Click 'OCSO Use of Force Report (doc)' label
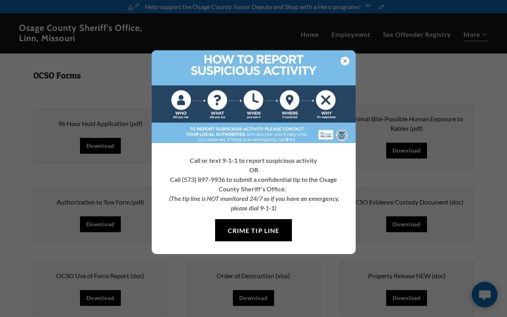507x317 pixels. pos(100,276)
